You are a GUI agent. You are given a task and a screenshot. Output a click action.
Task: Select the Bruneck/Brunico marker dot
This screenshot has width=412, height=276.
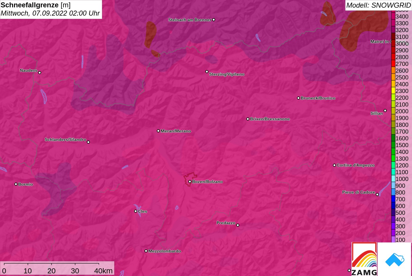pos(298,98)
